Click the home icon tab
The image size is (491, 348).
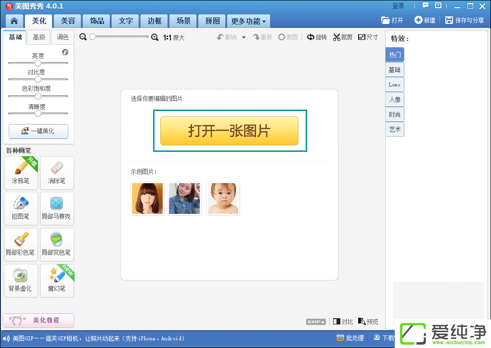tap(14, 21)
